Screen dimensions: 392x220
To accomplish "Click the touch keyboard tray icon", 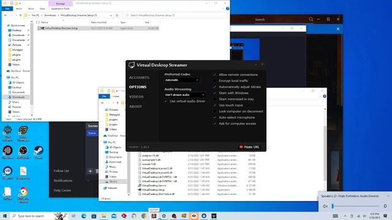I will 336,216.
